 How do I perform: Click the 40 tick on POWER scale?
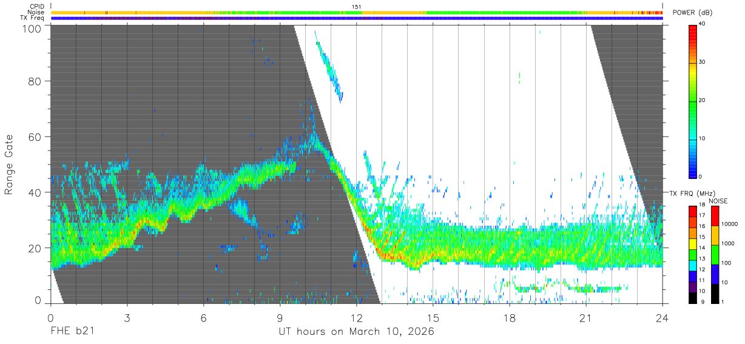tap(702, 24)
